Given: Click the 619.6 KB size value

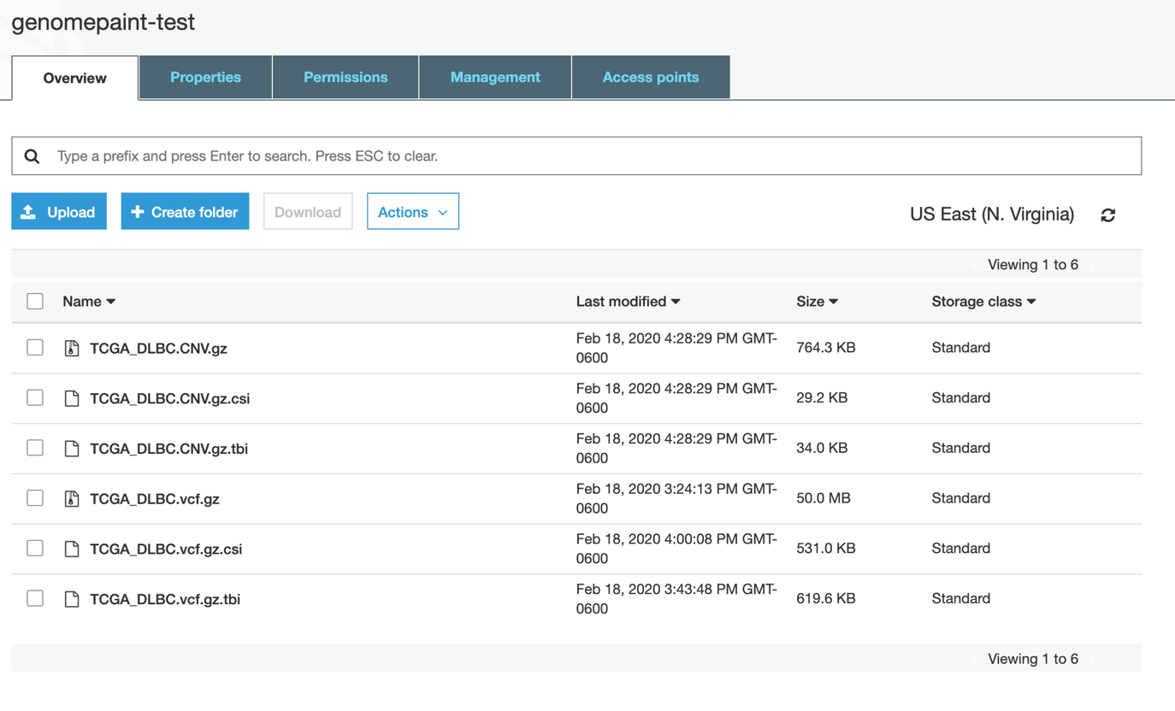Looking at the screenshot, I should click(826, 598).
